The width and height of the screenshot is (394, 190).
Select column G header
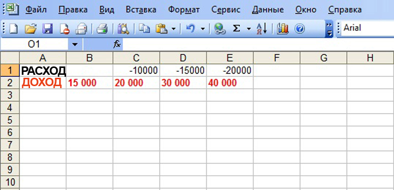click(324, 58)
